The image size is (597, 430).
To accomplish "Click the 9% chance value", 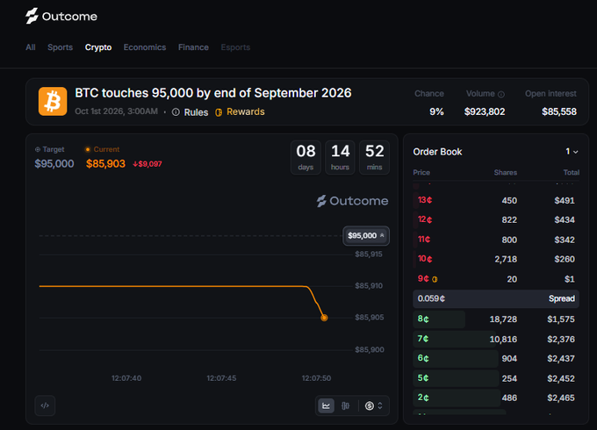I will click(436, 111).
